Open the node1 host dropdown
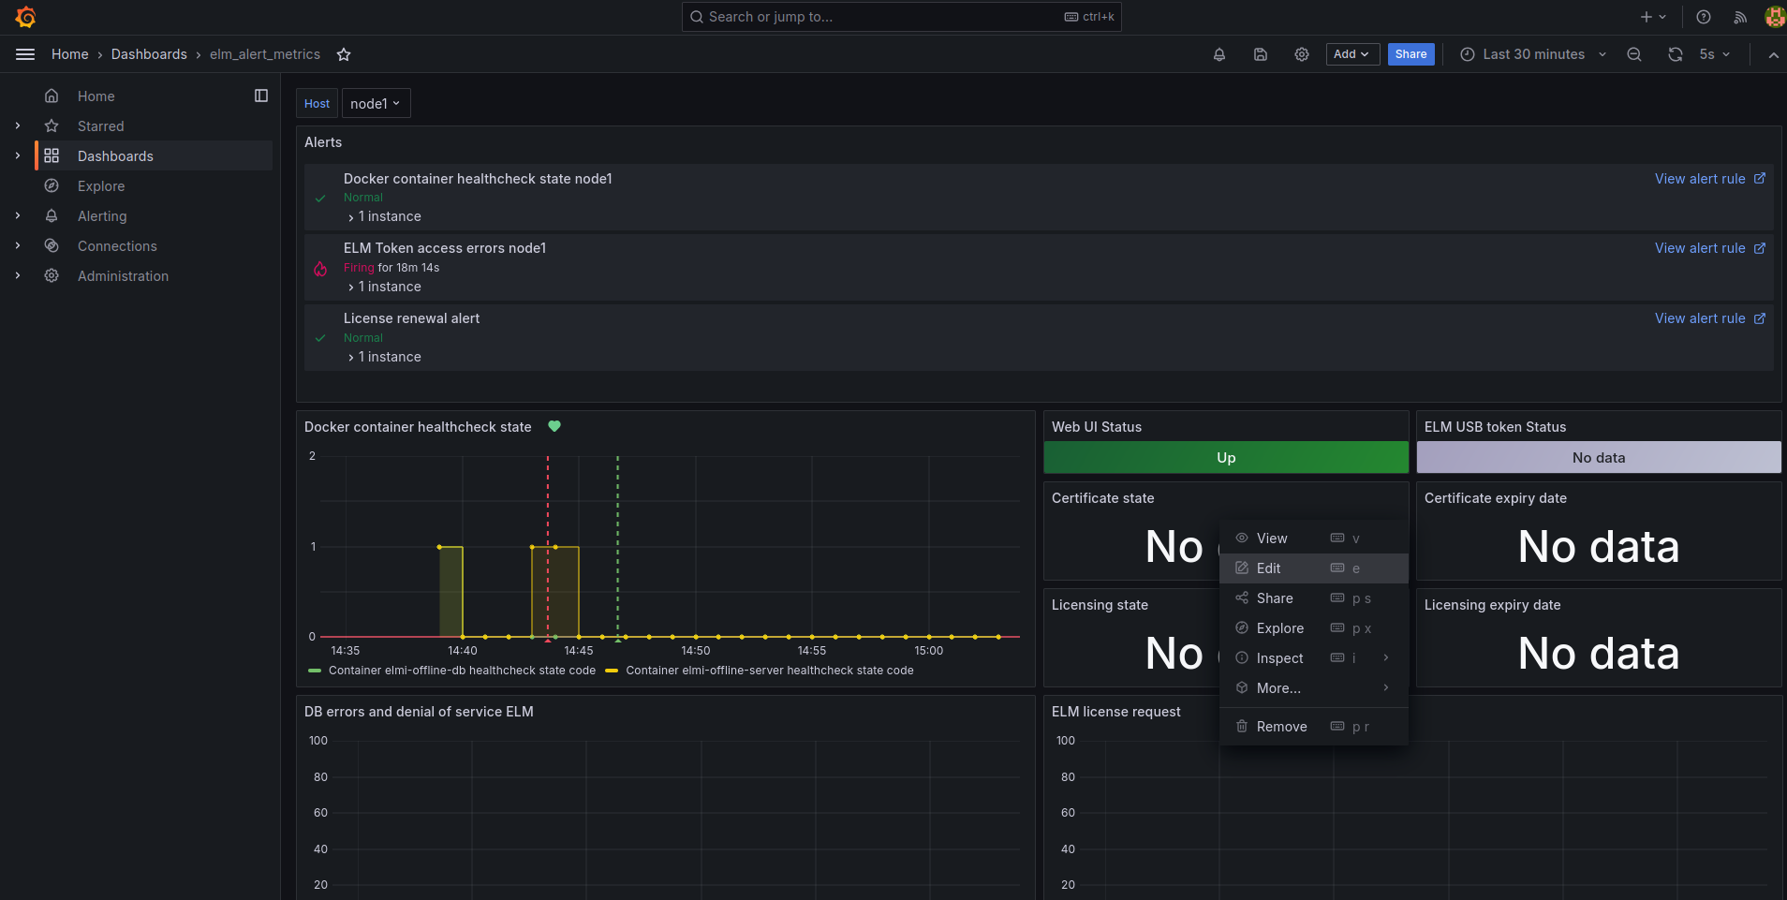The height and width of the screenshot is (900, 1787). click(376, 104)
